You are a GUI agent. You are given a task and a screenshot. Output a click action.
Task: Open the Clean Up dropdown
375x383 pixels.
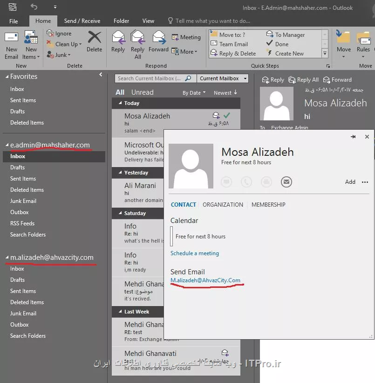coord(64,44)
